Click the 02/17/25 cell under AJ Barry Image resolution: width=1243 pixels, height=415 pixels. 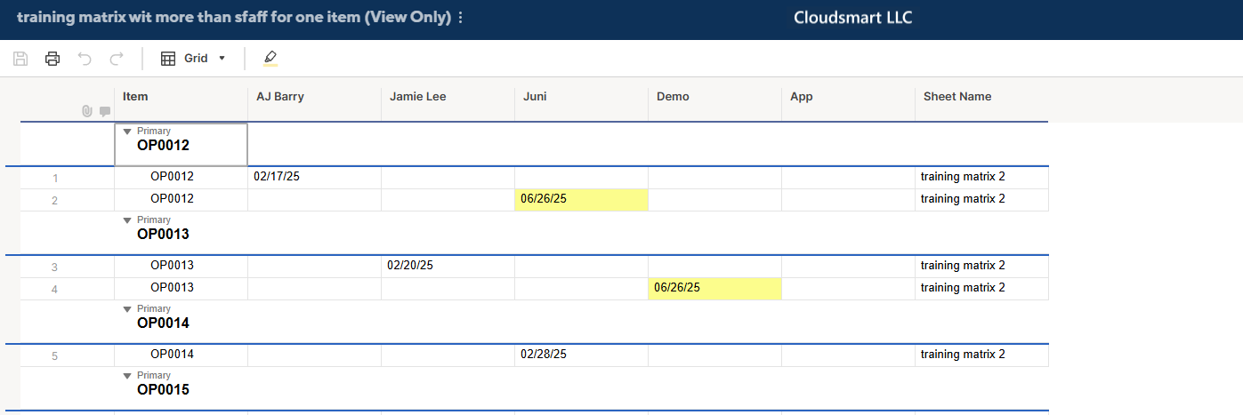314,177
